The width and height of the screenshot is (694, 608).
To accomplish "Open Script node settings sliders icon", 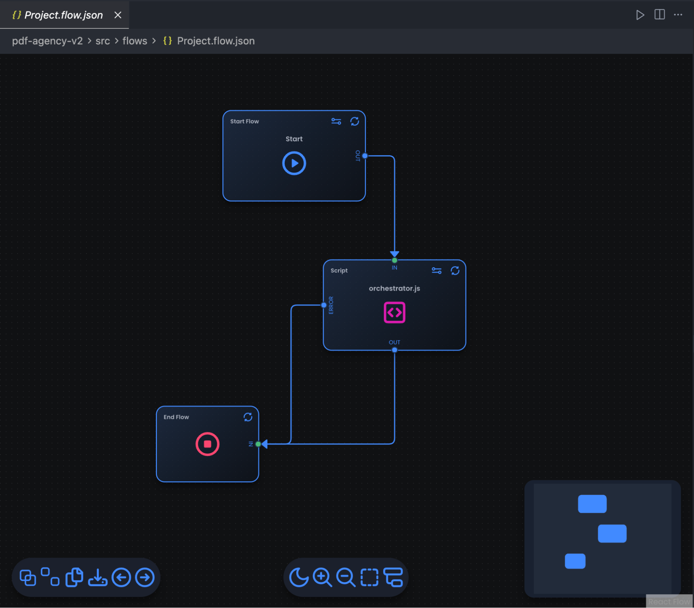I will coord(436,271).
